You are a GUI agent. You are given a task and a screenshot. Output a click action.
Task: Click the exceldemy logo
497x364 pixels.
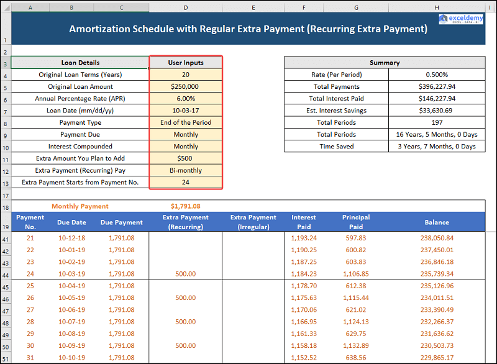(x=461, y=19)
